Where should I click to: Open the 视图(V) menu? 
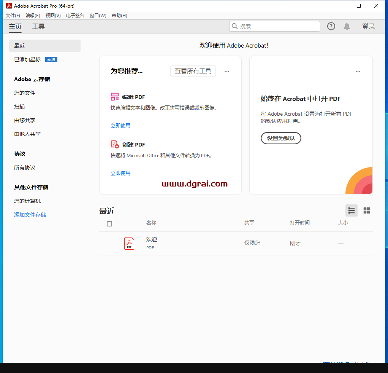pyautogui.click(x=53, y=15)
